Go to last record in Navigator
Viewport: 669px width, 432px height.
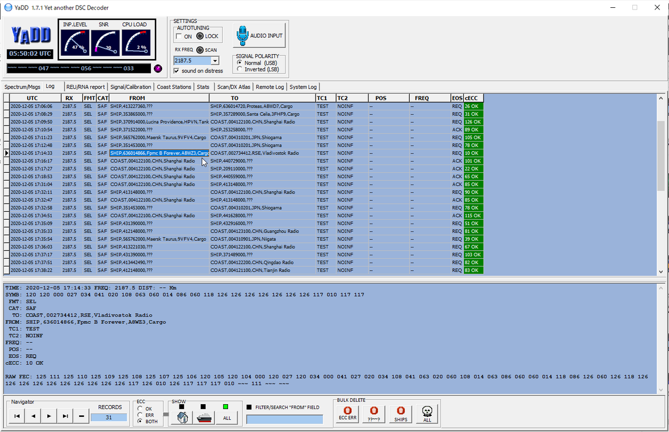[x=65, y=416]
